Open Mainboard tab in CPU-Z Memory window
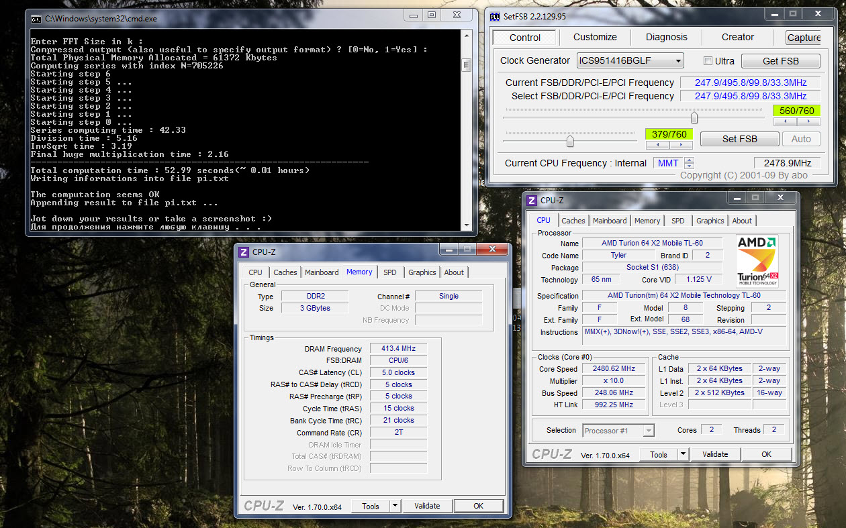The width and height of the screenshot is (846, 528). 322,272
